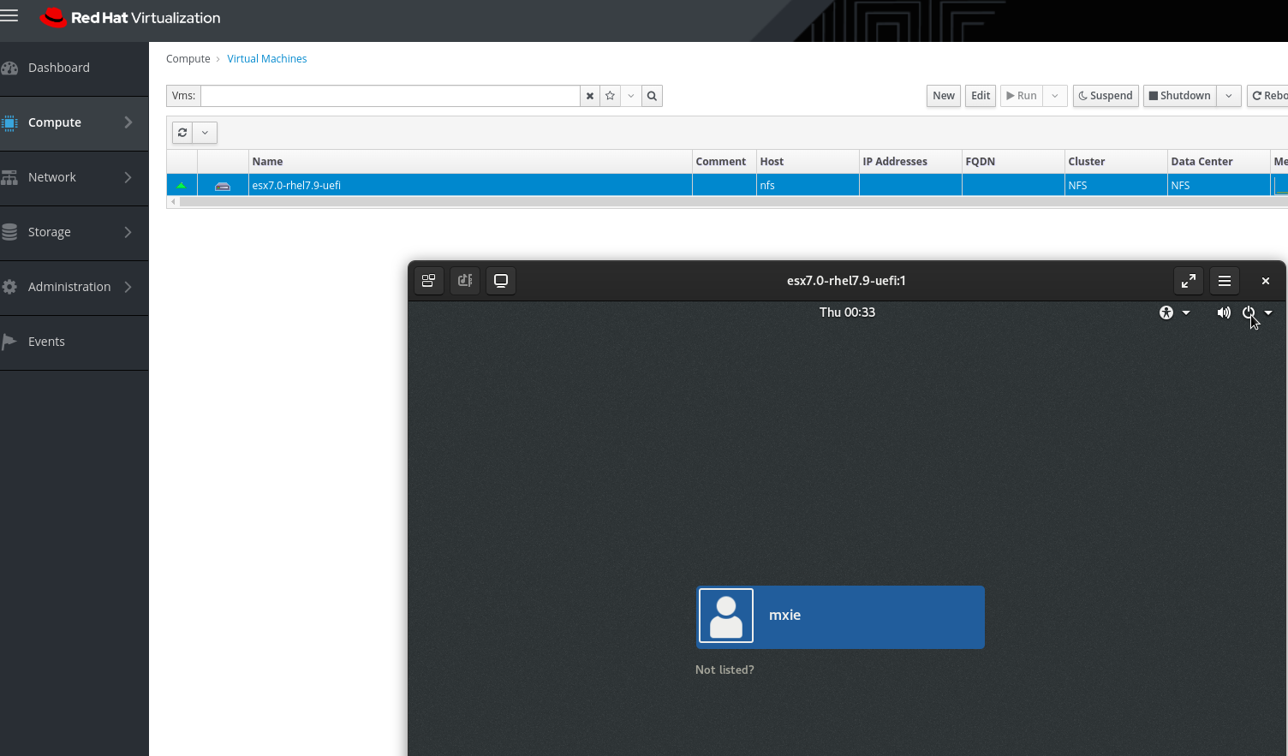
Task: Click the Not listed? link
Action: [724, 670]
